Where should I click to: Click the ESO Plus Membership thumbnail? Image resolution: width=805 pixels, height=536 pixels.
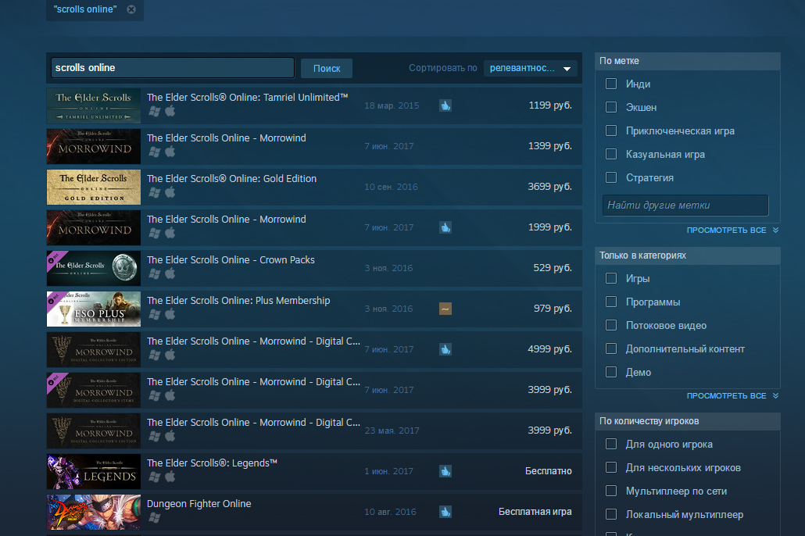click(x=94, y=309)
